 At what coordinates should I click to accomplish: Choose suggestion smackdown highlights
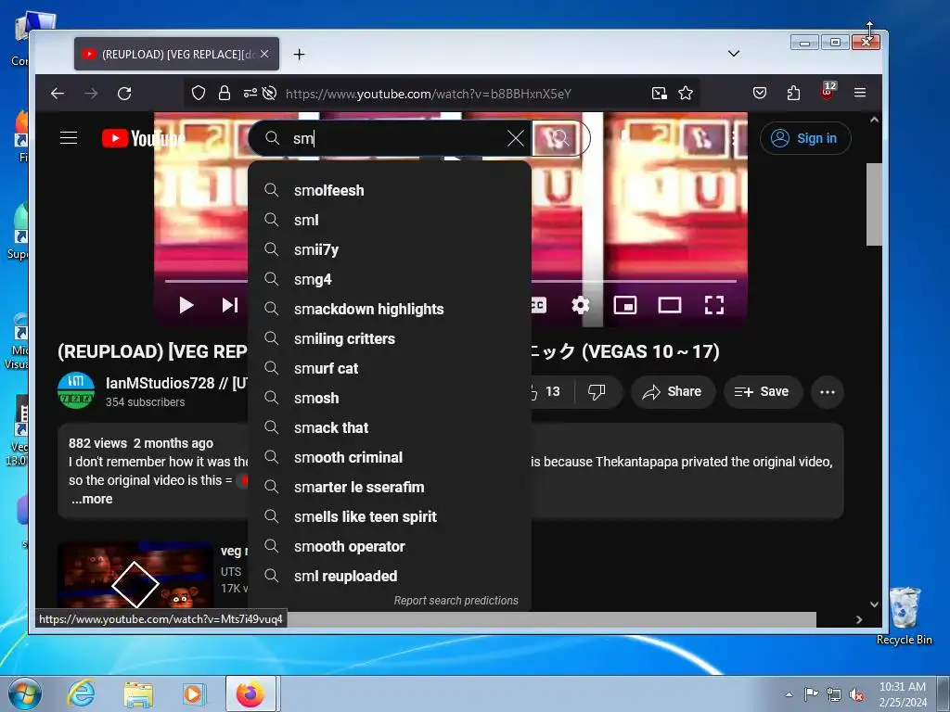click(390, 309)
